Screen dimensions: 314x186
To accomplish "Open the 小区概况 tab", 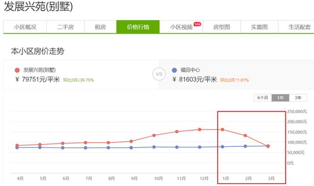I will tap(25, 27).
